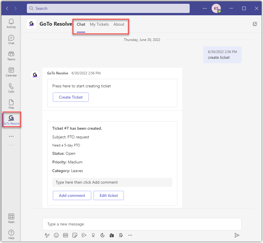The width and height of the screenshot is (263, 243).
Task: Click the 'Priority: Medium' line
Action: 68,162
